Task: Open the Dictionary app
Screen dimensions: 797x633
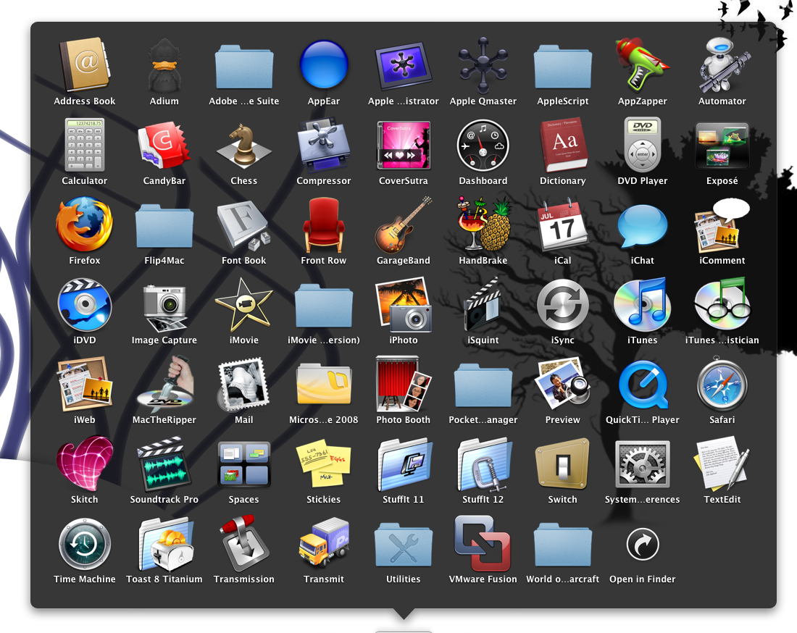Action: (x=563, y=145)
